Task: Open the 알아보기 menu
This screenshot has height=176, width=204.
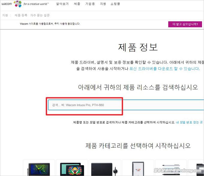Action: point(62,4)
